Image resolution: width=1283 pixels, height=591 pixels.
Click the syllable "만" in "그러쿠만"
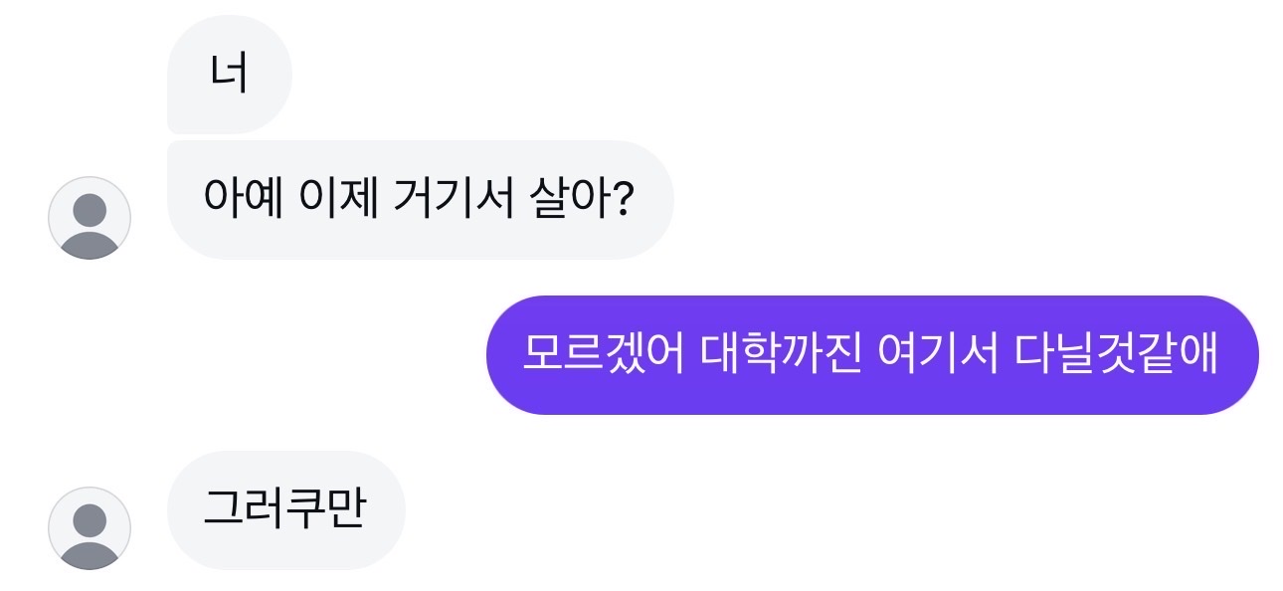coord(347,510)
